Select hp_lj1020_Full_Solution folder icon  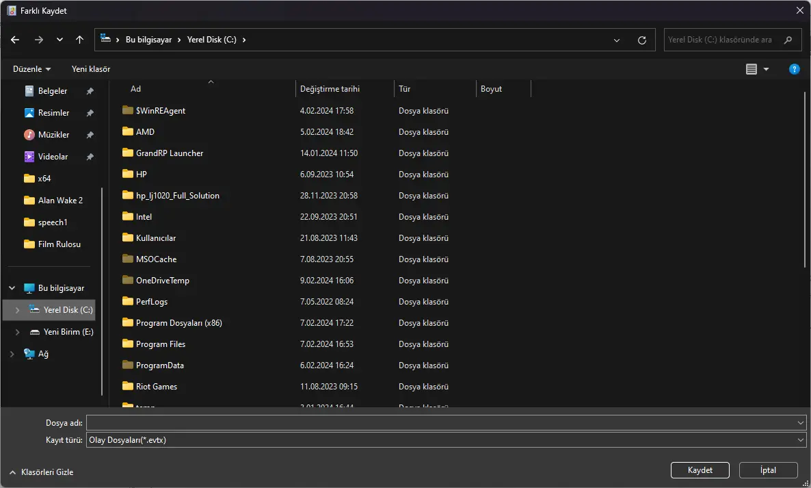[128, 195]
